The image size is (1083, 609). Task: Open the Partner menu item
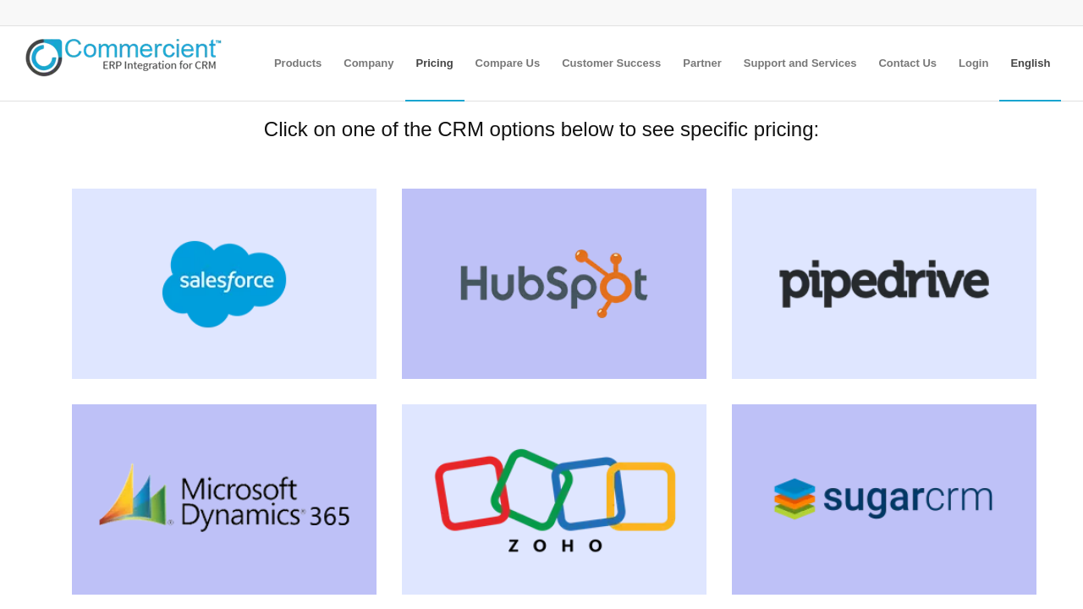(702, 63)
